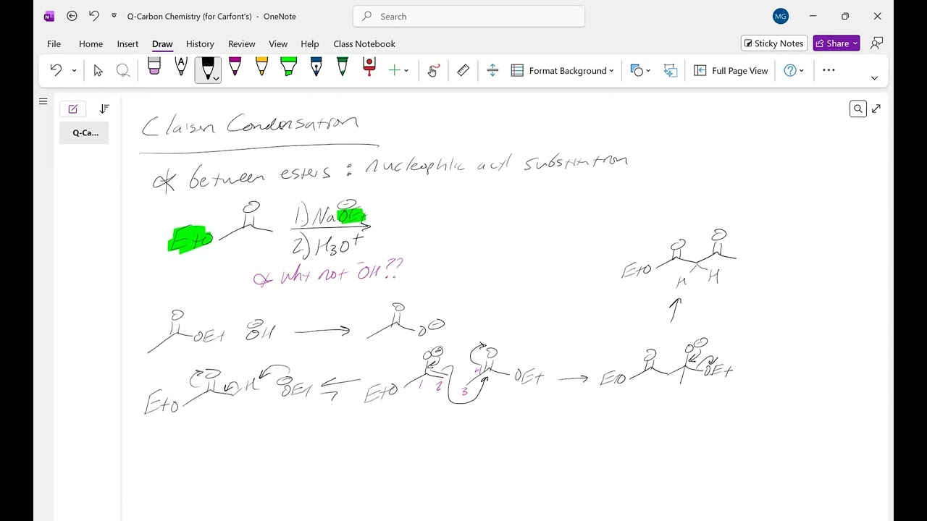
Task: Open the Review tab
Action: [242, 43]
